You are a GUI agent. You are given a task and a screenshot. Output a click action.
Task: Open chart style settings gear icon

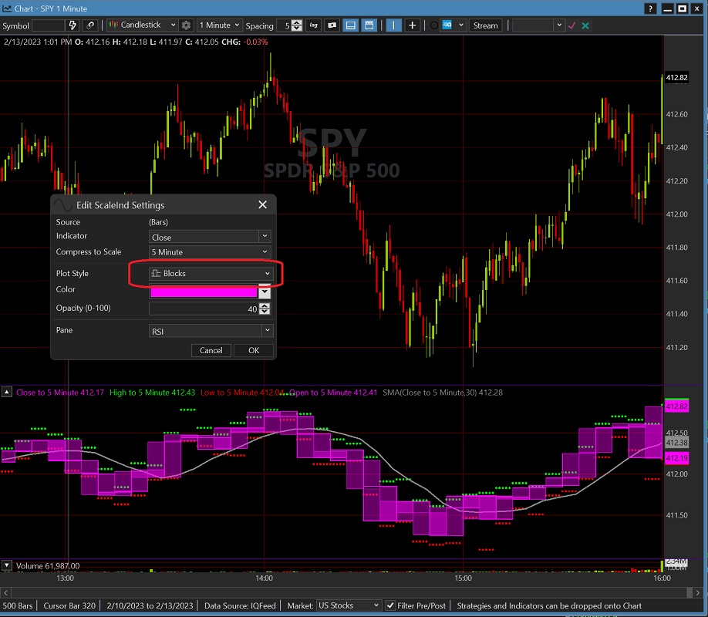point(186,25)
